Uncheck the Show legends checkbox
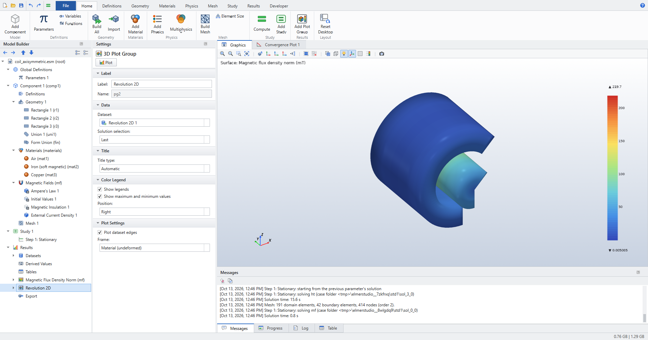The width and height of the screenshot is (648, 340). coord(100,189)
